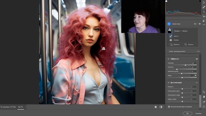Click the Sharpness value field
The image size is (206, 116).
pyautogui.click(x=193, y=87)
